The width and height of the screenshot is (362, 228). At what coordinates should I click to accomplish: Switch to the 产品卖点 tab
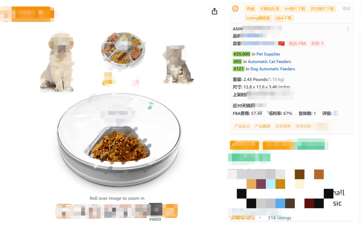pos(242,126)
